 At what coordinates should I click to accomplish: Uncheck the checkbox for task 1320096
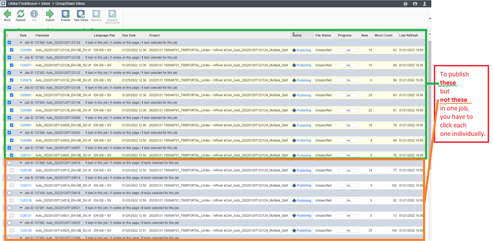tap(12, 140)
